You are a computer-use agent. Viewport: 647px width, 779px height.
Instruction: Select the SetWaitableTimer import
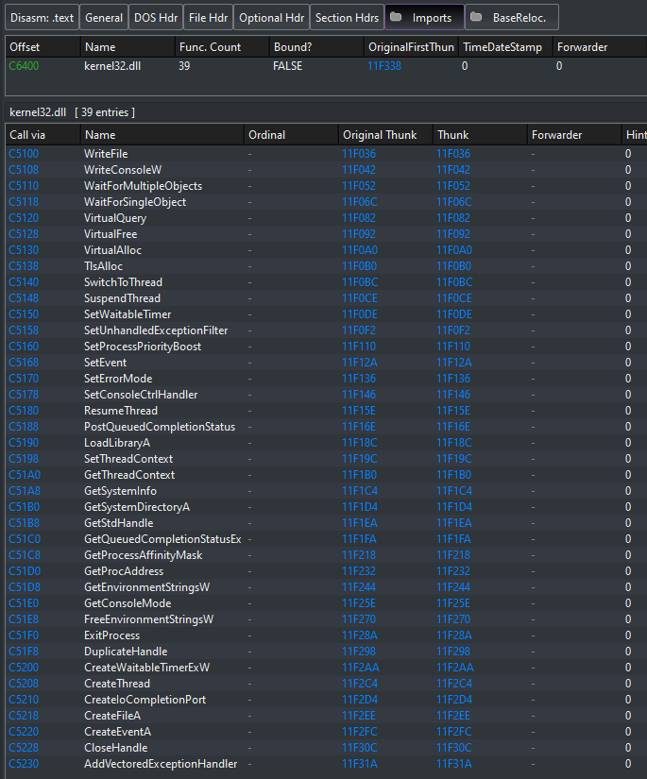(x=326, y=314)
